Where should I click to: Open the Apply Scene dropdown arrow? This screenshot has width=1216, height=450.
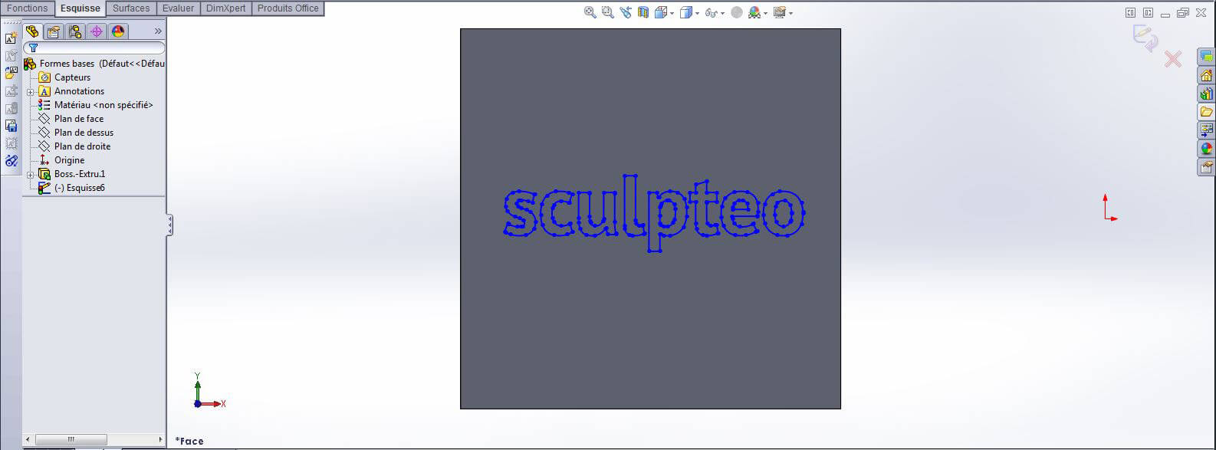click(765, 13)
